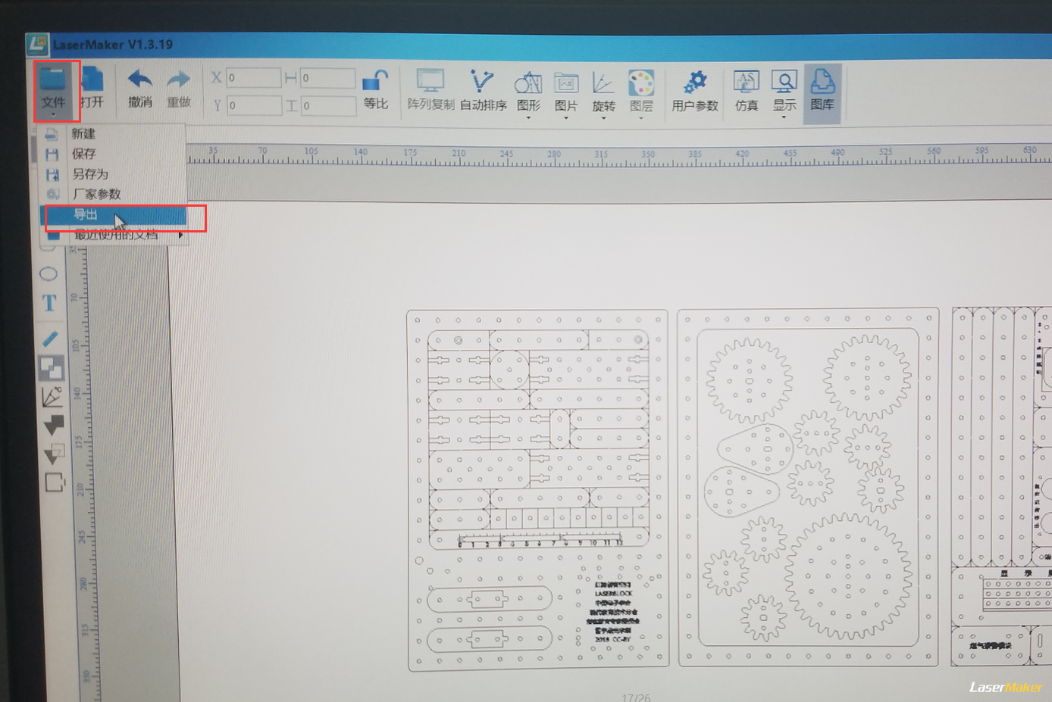The image size is (1052, 702).
Task: Run 自动排序 auto sort
Action: (483, 90)
